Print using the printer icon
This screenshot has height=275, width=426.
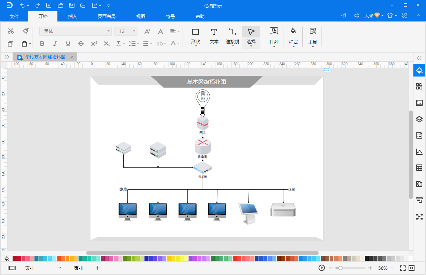(x=83, y=6)
